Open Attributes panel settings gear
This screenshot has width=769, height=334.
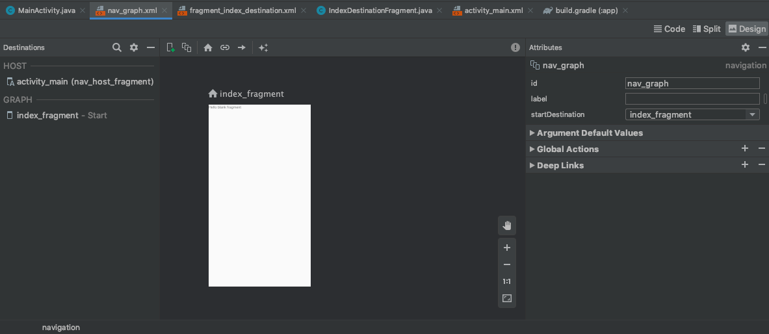click(746, 47)
